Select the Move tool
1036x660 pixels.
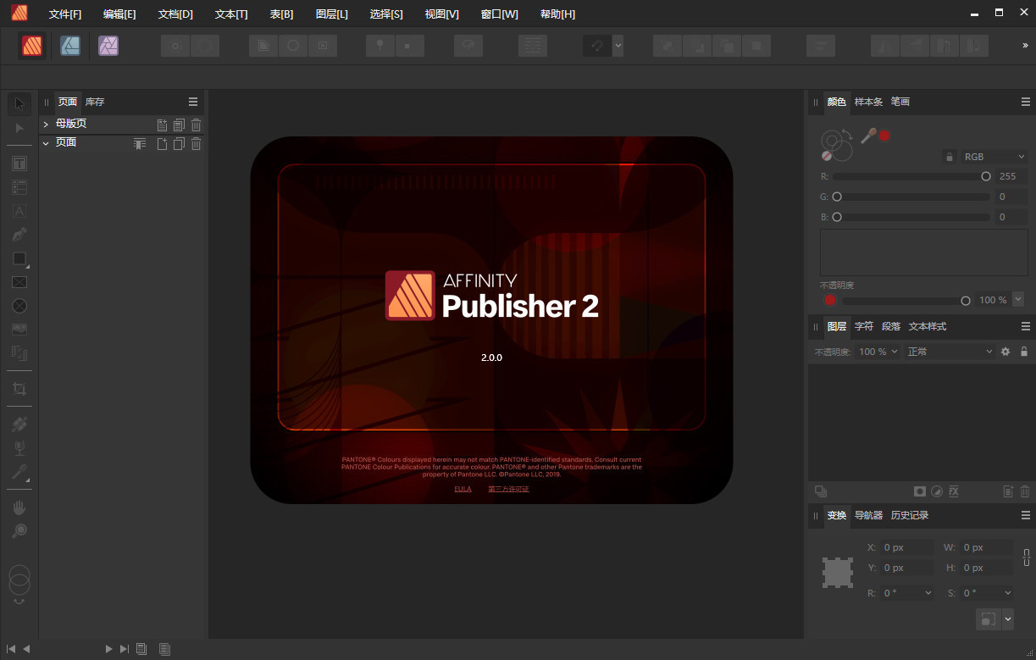point(19,103)
